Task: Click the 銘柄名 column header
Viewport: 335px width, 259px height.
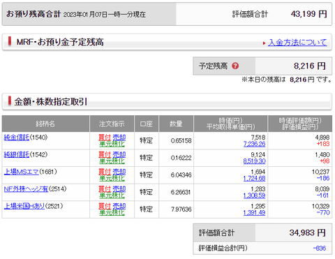Action: click(45, 124)
